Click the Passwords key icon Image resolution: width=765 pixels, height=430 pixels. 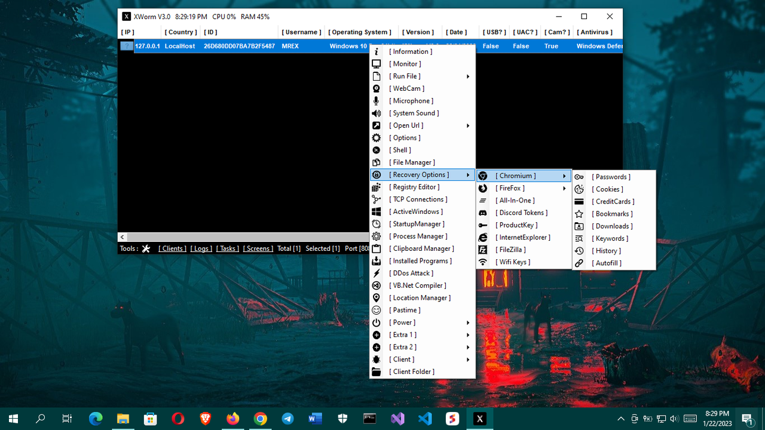pos(579,177)
